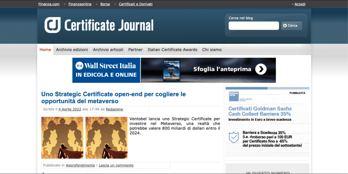Click the Redazione author link
Screen dimensions: 348x174
[114, 109]
